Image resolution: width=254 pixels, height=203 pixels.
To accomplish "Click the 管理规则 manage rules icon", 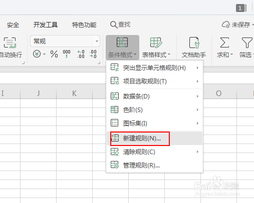I will [x=115, y=165].
